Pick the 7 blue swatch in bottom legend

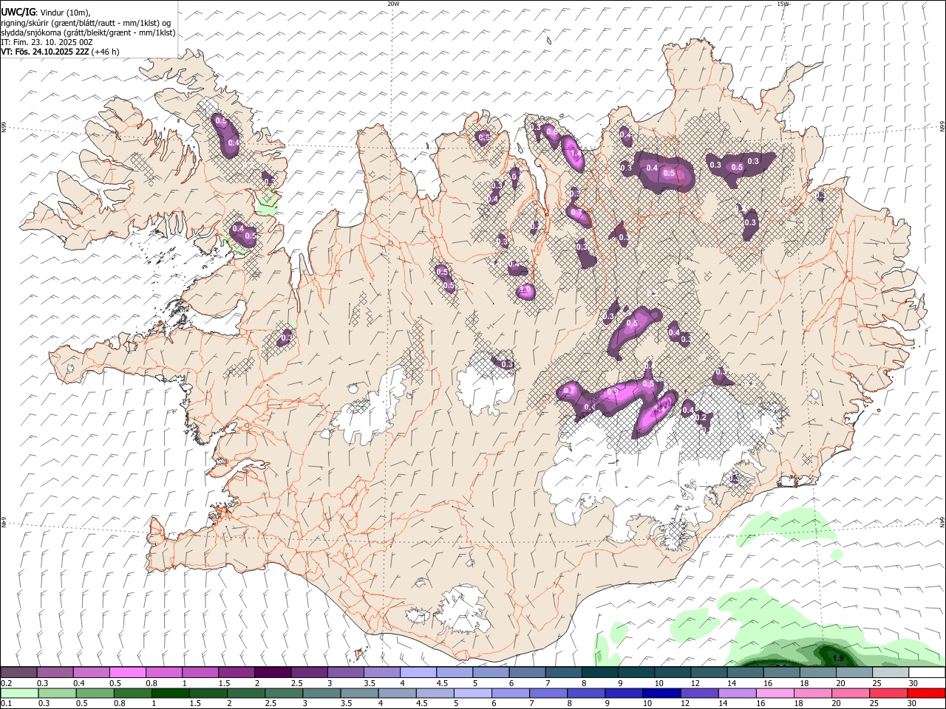[548, 693]
